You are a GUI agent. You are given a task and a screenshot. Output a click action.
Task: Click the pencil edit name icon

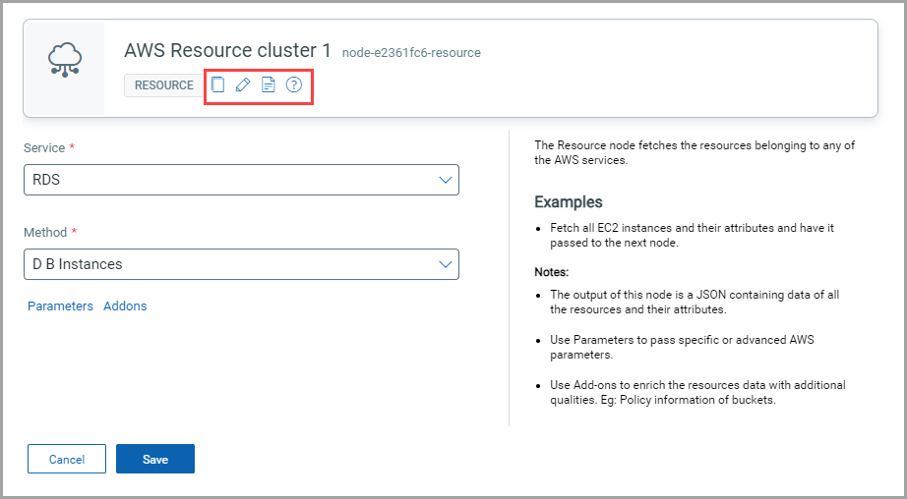pyautogui.click(x=243, y=84)
